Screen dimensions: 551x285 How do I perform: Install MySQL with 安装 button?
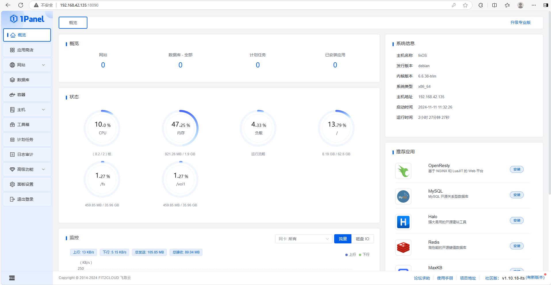coord(517,195)
